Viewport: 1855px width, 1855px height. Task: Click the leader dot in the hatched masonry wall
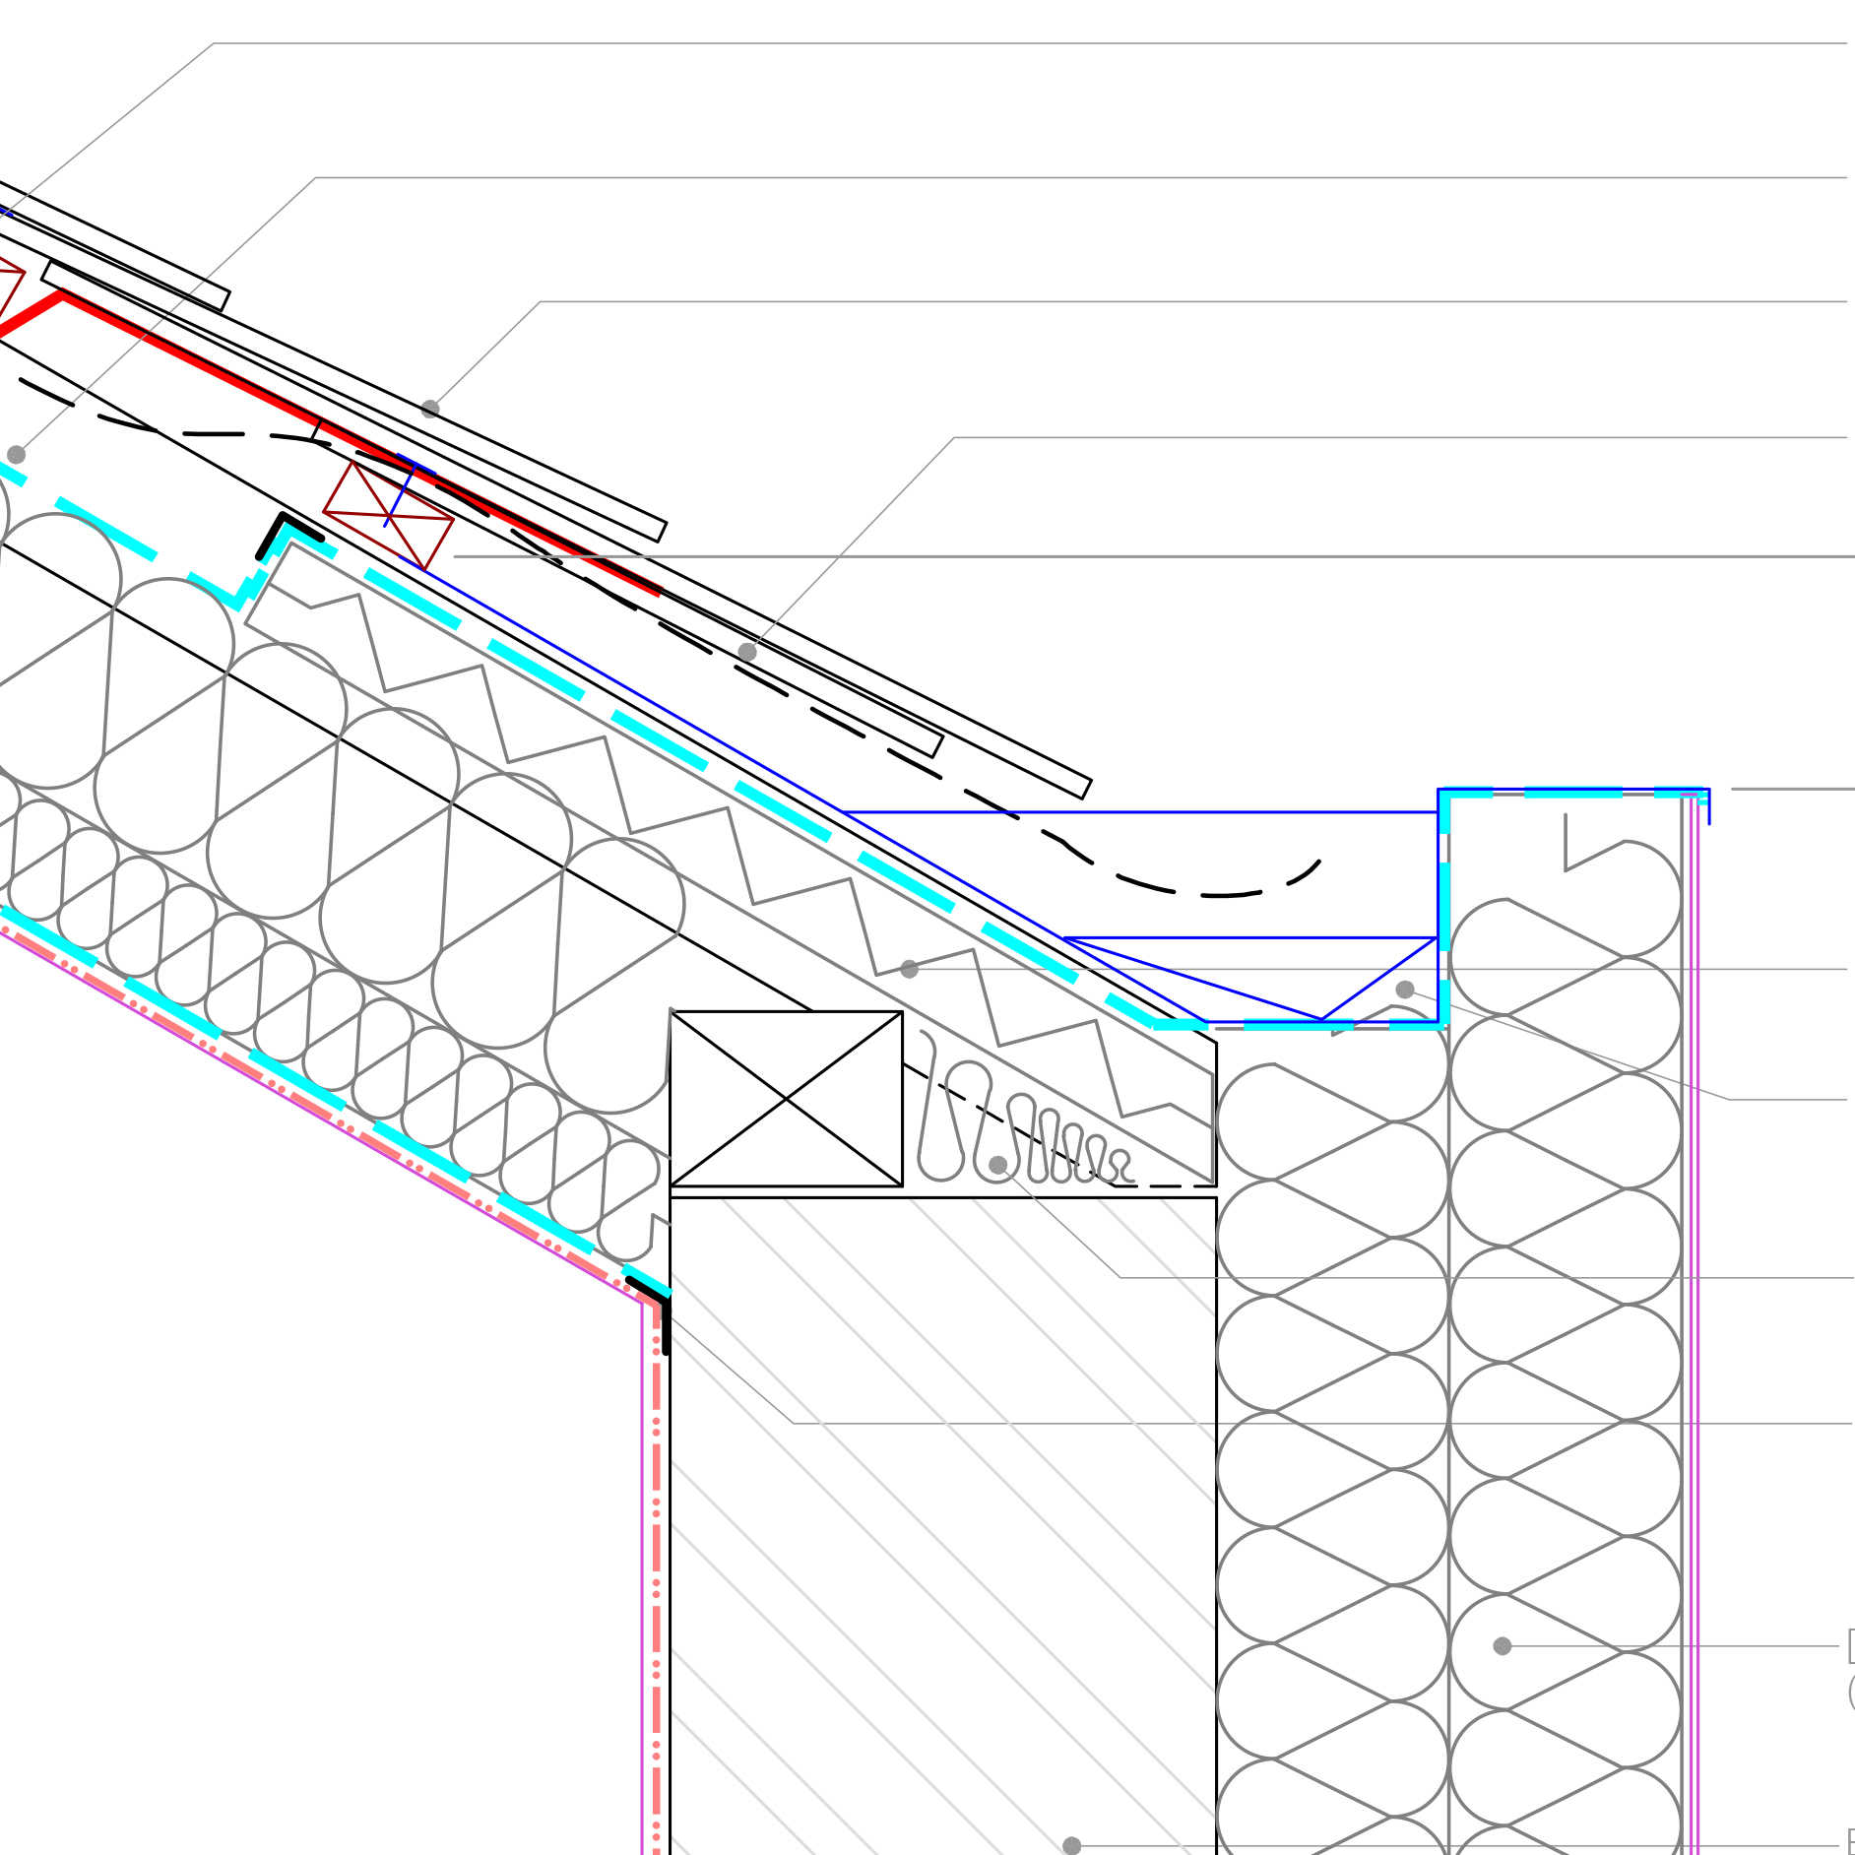(1072, 1845)
